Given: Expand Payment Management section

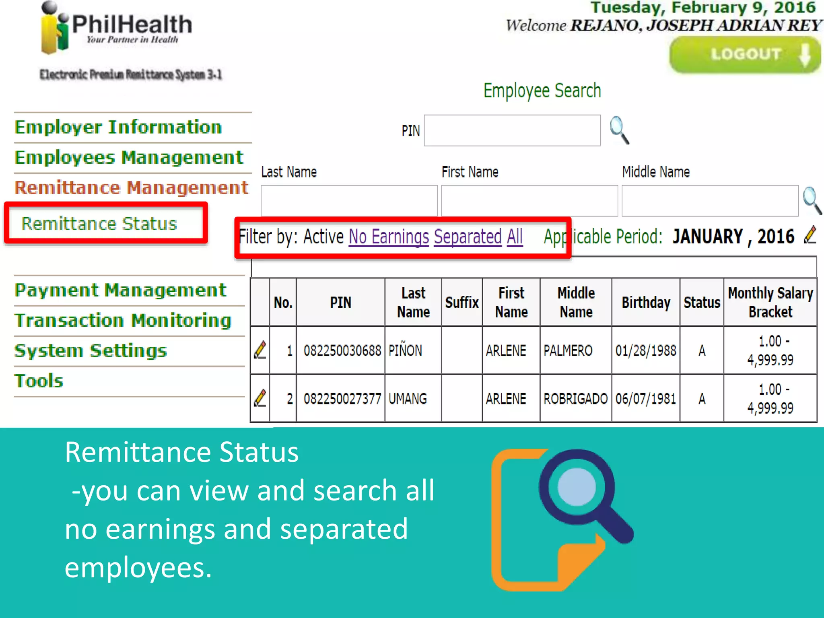Looking at the screenshot, I should click(120, 290).
